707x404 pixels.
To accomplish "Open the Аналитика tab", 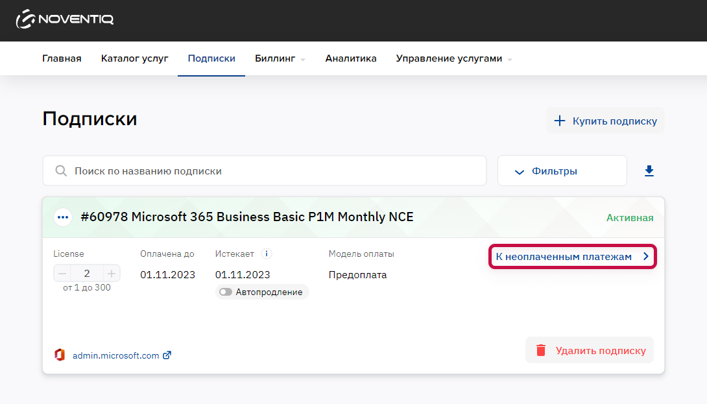I will pos(351,58).
